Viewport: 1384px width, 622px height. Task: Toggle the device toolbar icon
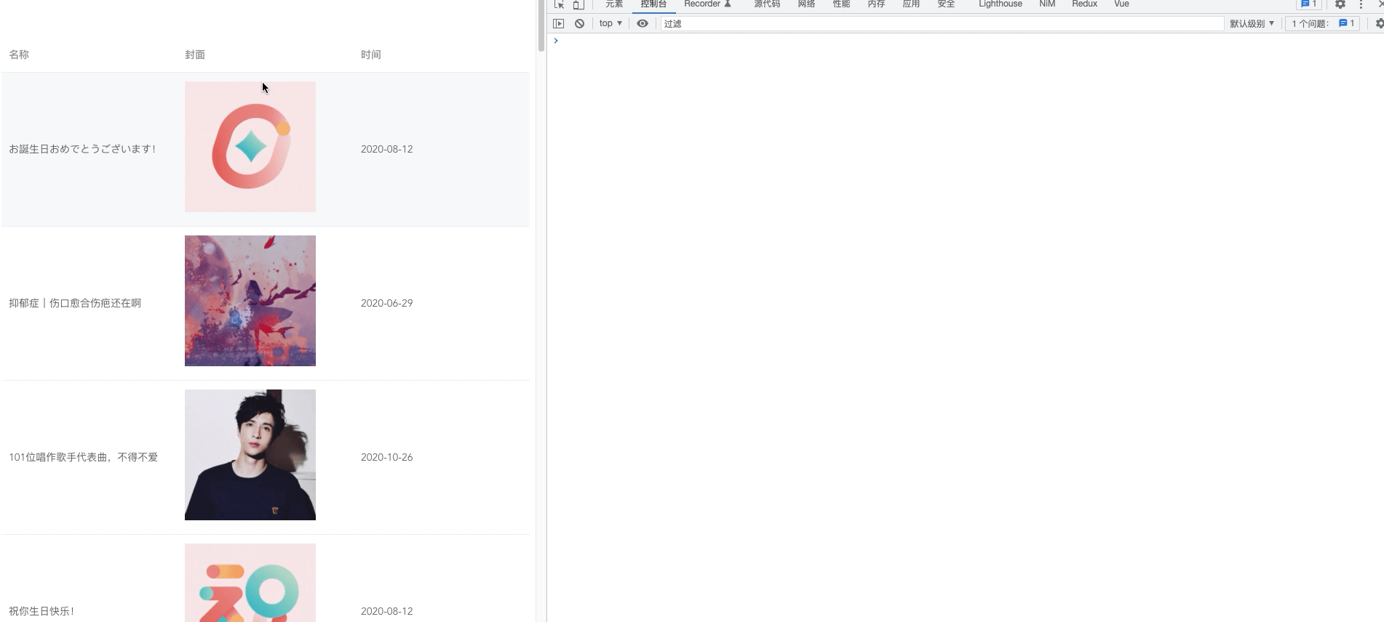click(578, 4)
